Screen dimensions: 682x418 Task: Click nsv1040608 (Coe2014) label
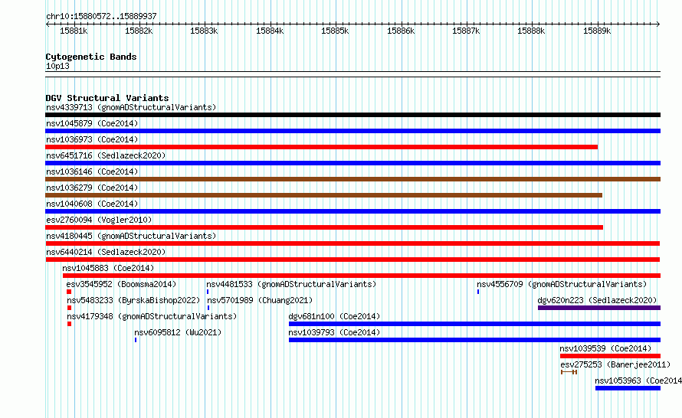pyautogui.click(x=92, y=204)
